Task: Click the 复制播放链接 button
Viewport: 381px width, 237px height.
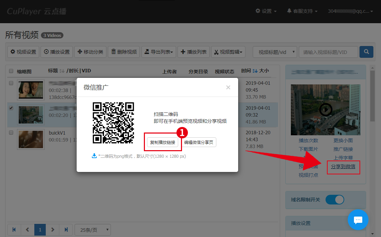Action: tap(163, 142)
